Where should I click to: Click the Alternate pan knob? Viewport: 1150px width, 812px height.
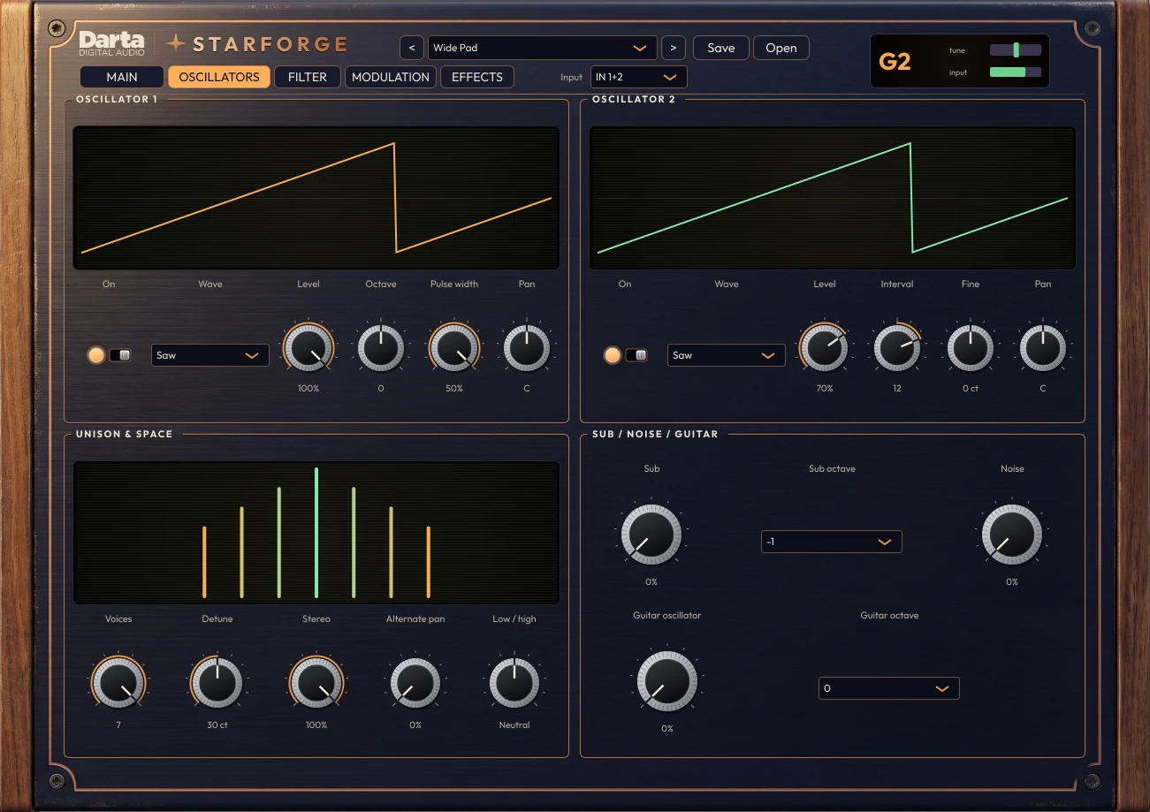point(415,682)
